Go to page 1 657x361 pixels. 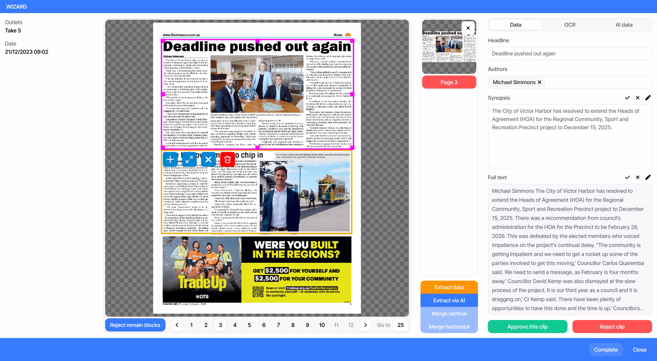pyautogui.click(x=191, y=325)
